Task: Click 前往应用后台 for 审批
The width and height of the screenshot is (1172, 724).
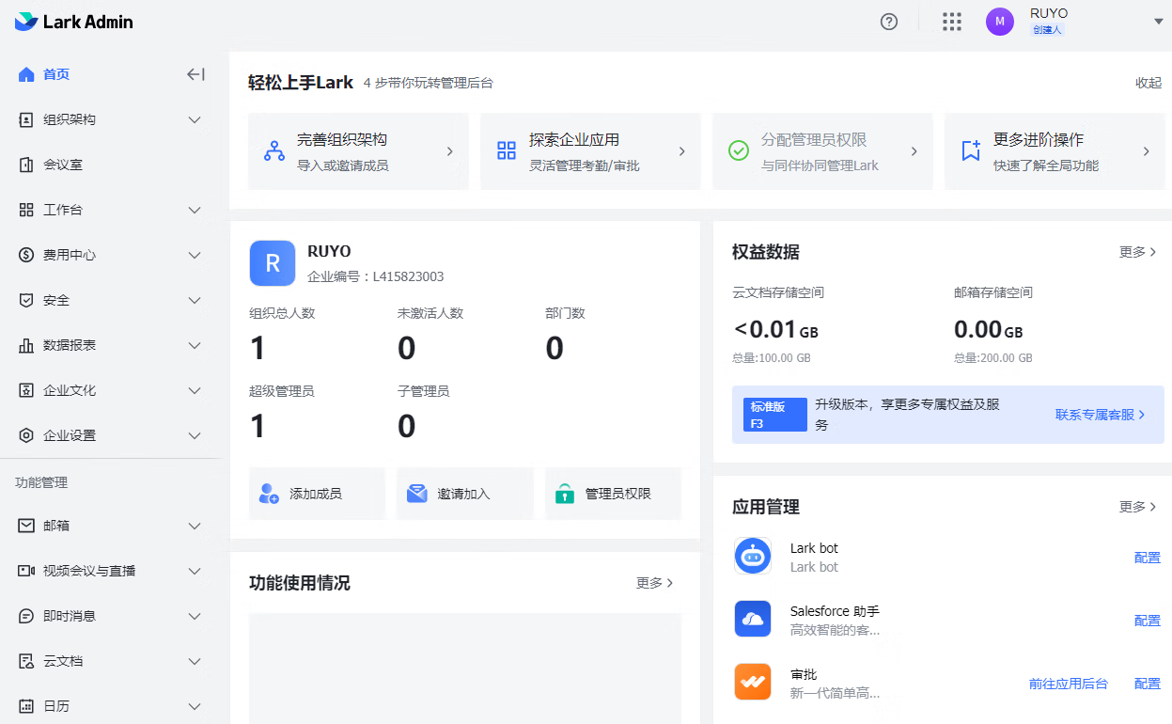Action: pos(1069,684)
